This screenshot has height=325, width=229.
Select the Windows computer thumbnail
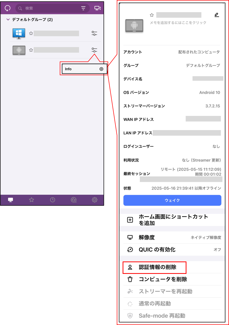(19, 33)
